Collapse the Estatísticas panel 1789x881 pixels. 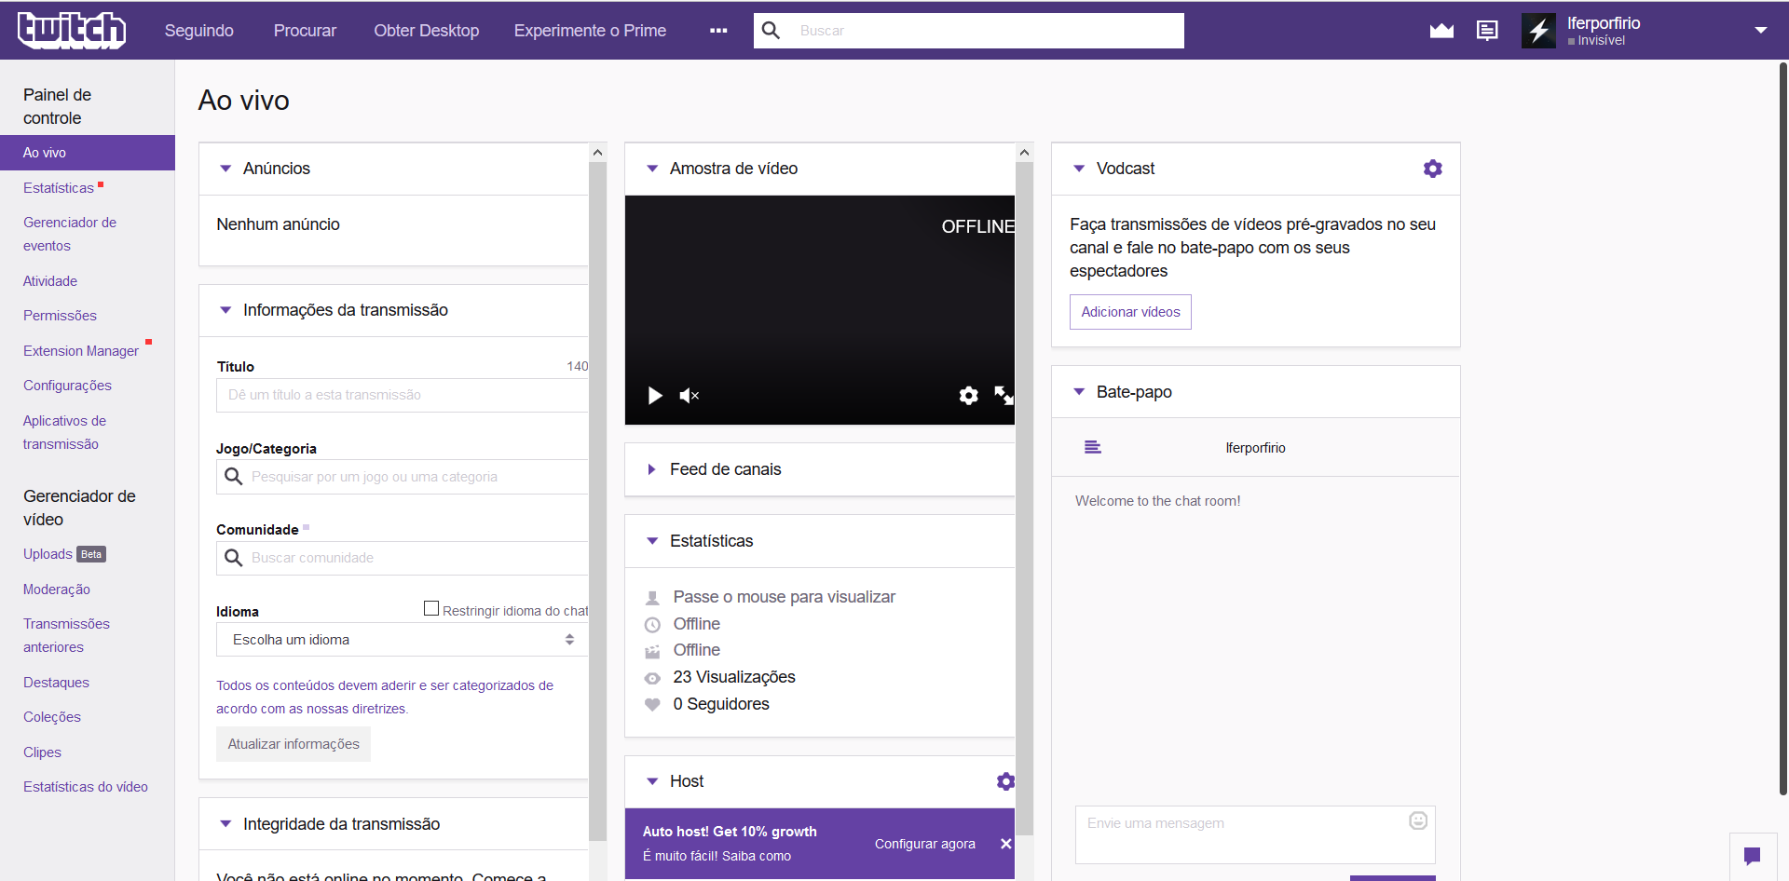coord(652,541)
